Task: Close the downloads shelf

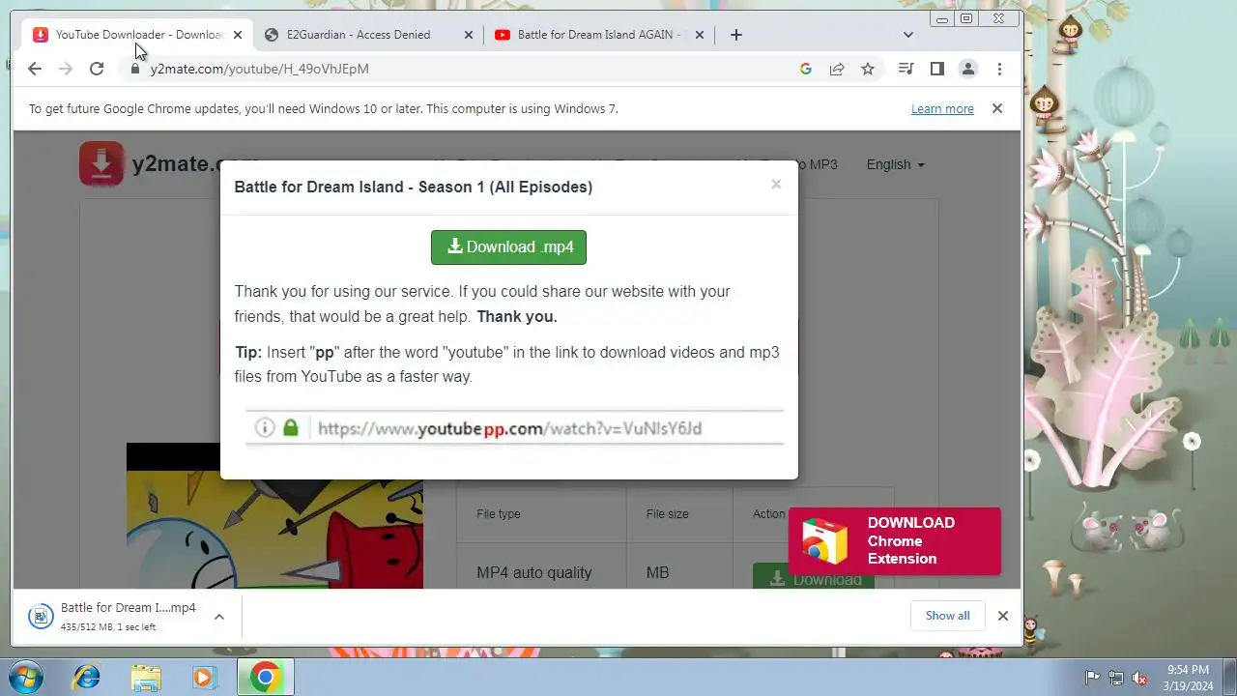Action: 1003,616
